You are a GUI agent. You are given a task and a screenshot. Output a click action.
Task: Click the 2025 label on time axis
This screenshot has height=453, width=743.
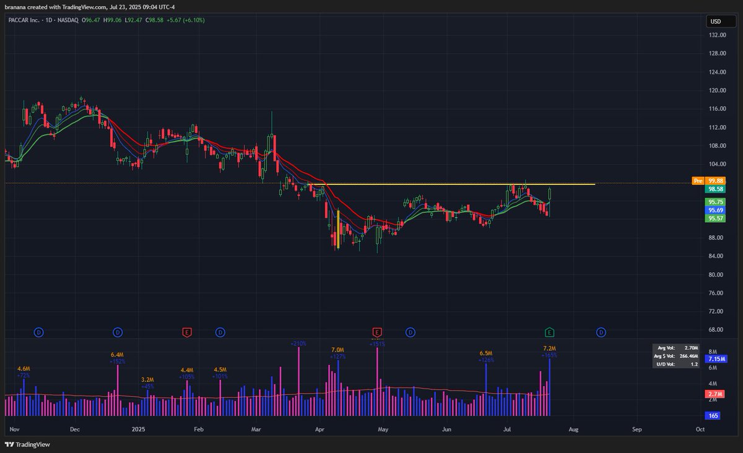click(x=139, y=428)
